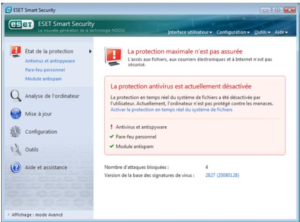
Task: Click the green checkmark beside Pare-feu personnel
Action: [x=112, y=136]
